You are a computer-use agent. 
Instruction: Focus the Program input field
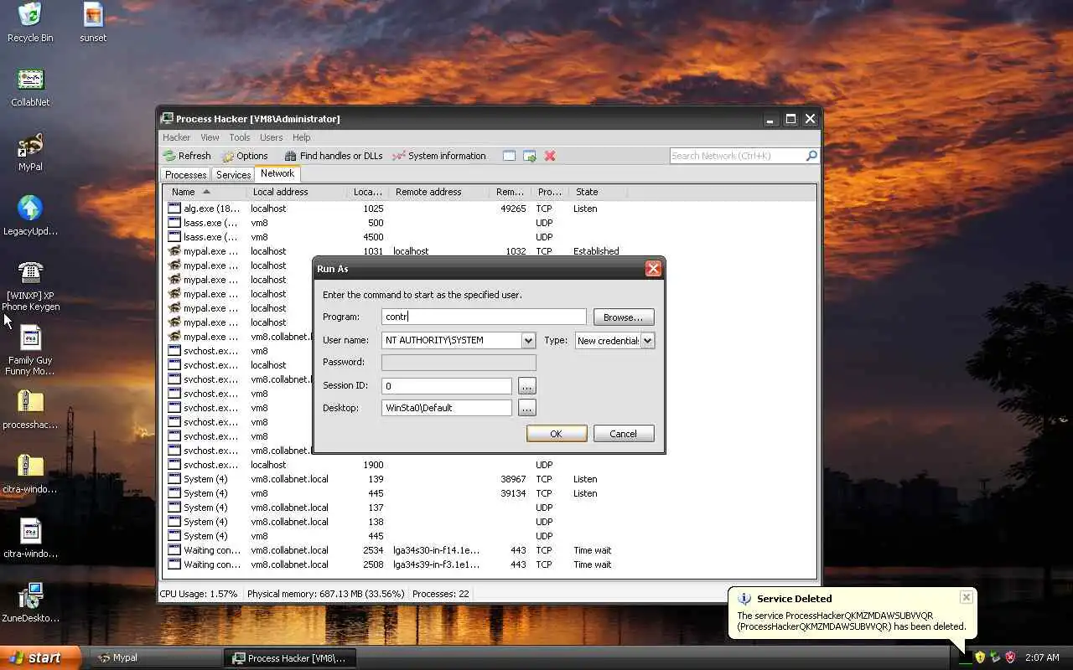coord(484,317)
